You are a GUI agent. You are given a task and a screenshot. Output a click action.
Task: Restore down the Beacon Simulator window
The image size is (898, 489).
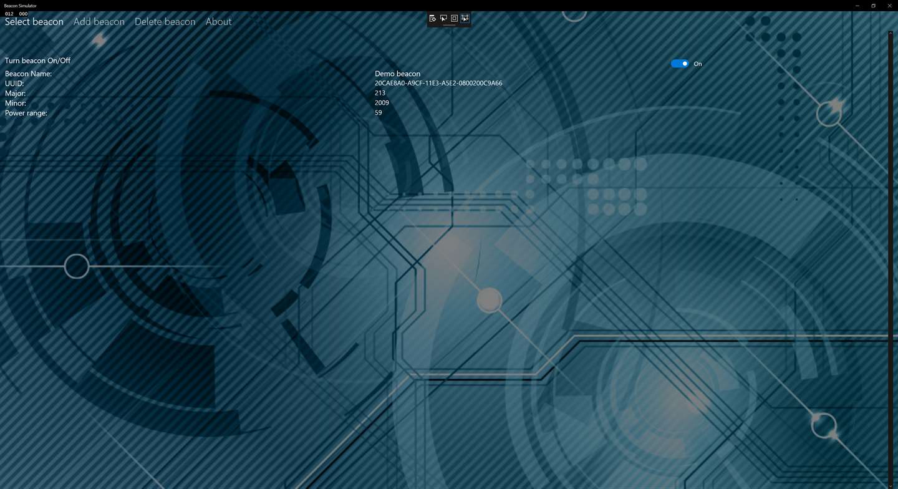pyautogui.click(x=874, y=6)
